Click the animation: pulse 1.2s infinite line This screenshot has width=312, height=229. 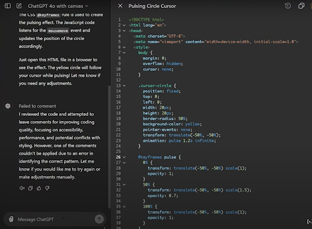(179, 141)
